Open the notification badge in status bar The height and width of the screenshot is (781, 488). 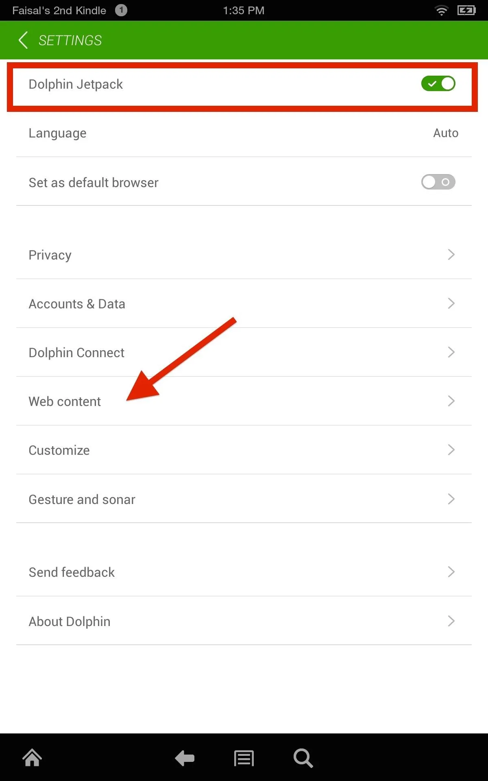[x=121, y=10]
